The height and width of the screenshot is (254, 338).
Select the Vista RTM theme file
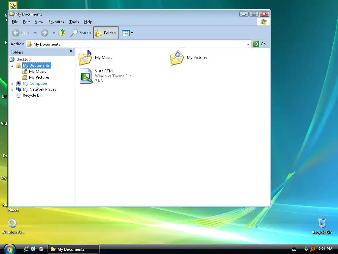(x=86, y=76)
